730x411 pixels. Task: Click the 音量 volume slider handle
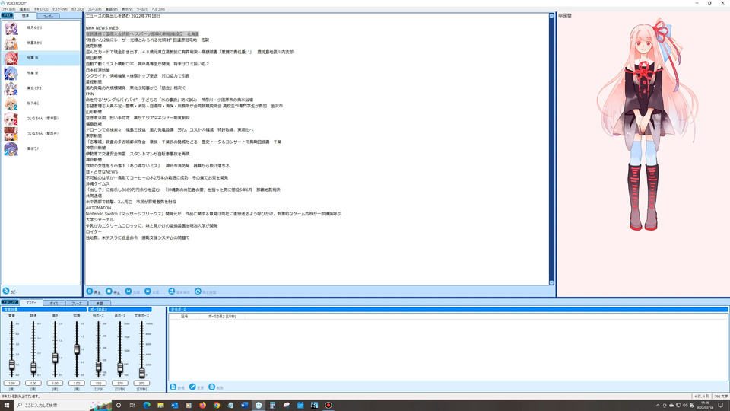[11, 365]
